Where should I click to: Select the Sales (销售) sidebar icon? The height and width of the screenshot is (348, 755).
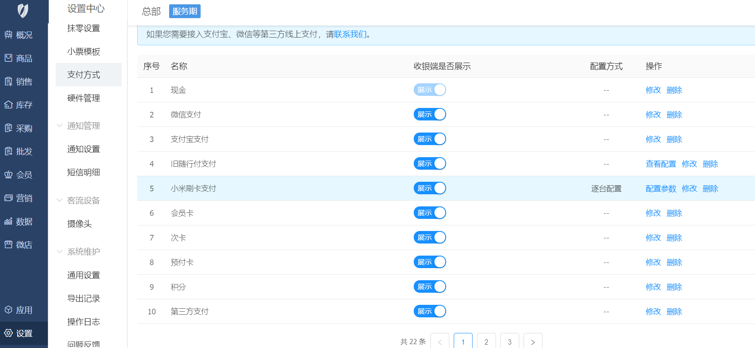tap(9, 82)
